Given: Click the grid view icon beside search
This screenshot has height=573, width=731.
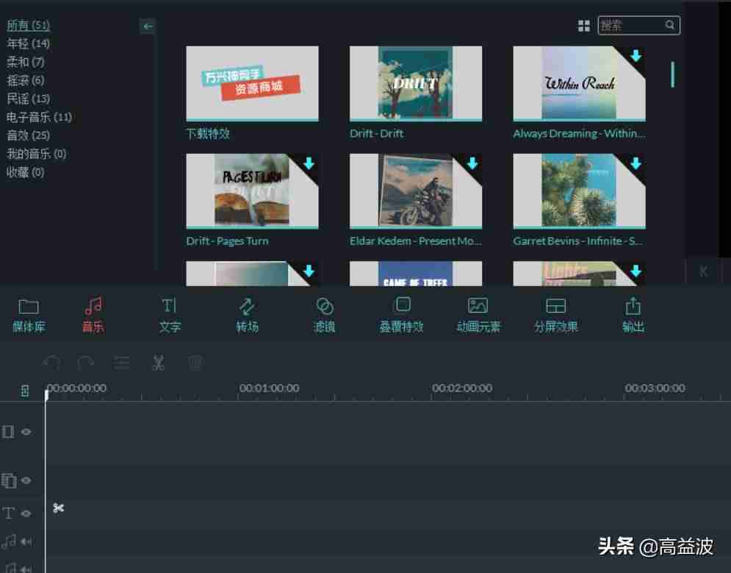Looking at the screenshot, I should tap(583, 26).
